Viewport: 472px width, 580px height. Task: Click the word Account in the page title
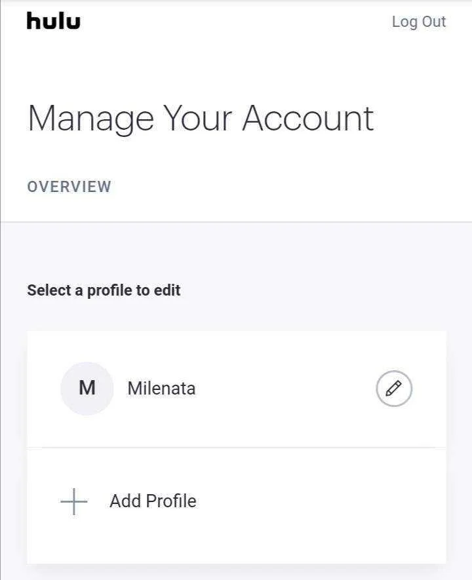pos(308,119)
